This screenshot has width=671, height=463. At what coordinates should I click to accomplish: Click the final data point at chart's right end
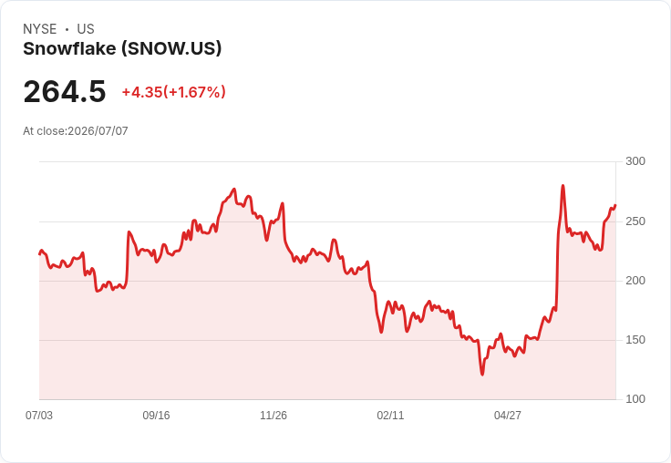pyautogui.click(x=615, y=205)
